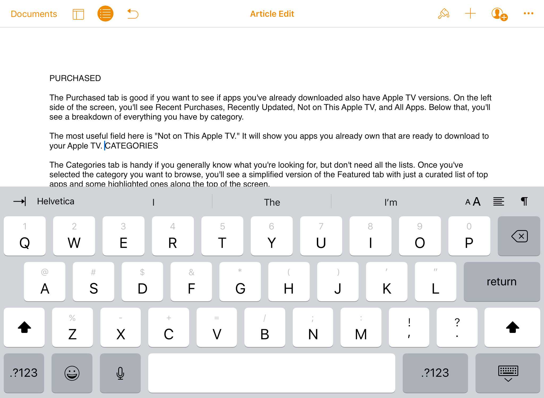Tap the N key
Image resolution: width=544 pixels, height=398 pixels.
coord(313,327)
